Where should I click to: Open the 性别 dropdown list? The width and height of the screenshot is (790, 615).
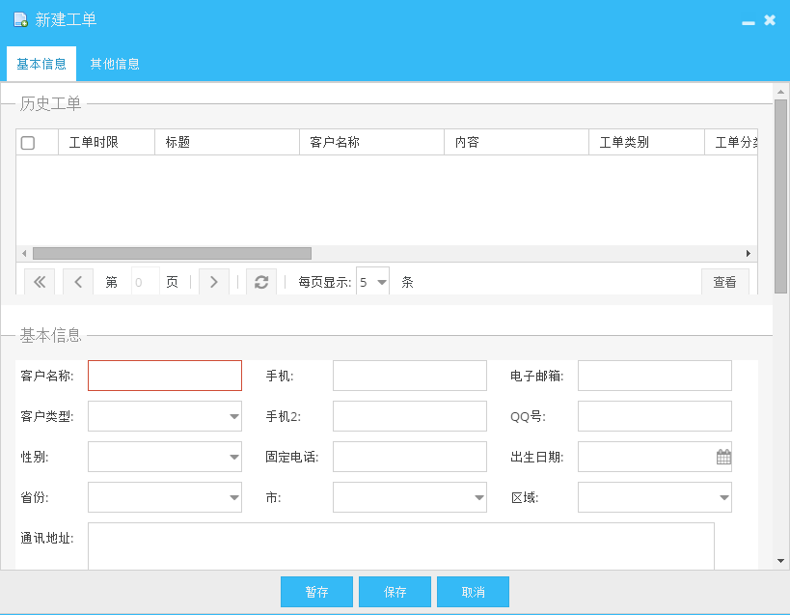234,458
